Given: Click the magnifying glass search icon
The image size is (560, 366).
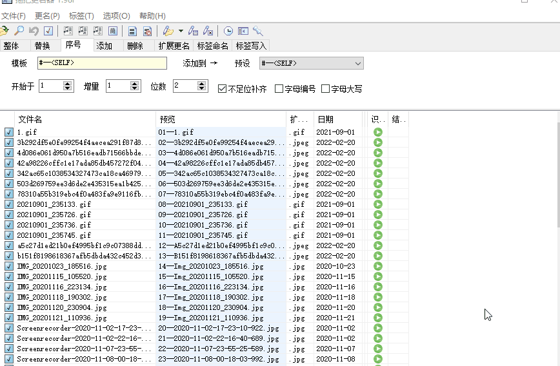Looking at the screenshot, I should [19, 31].
